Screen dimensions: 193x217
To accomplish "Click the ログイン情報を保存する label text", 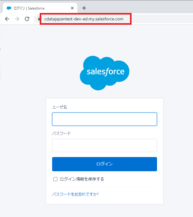I will (x=82, y=179).
